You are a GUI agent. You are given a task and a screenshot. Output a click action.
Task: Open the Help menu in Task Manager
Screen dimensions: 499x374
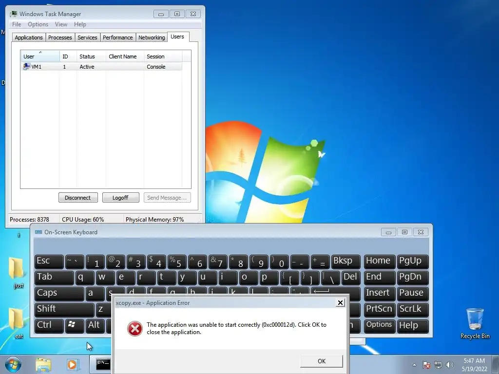click(x=80, y=24)
